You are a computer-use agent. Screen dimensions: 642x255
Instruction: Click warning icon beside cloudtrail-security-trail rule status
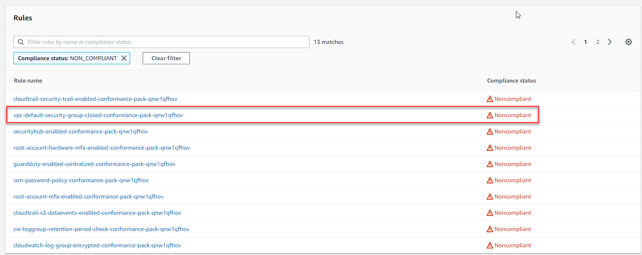click(490, 99)
